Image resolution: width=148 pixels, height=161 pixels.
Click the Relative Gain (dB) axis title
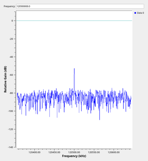click(x=5, y=79)
